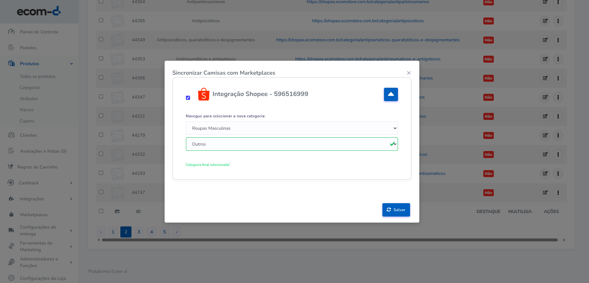Click the Salvar button
This screenshot has width=589, height=283.
[396, 210]
